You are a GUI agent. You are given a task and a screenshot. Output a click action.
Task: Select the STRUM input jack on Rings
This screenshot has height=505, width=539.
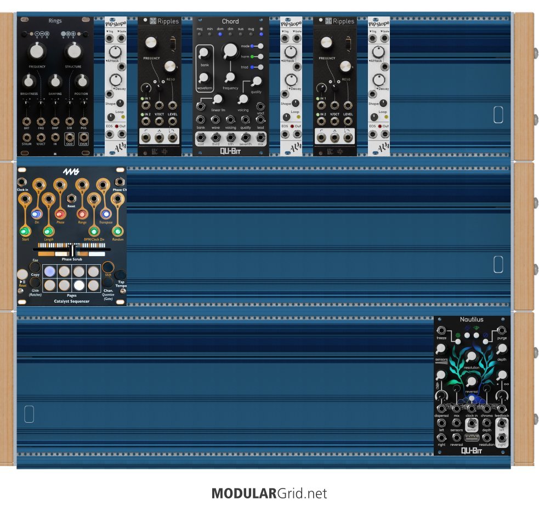(x=26, y=138)
